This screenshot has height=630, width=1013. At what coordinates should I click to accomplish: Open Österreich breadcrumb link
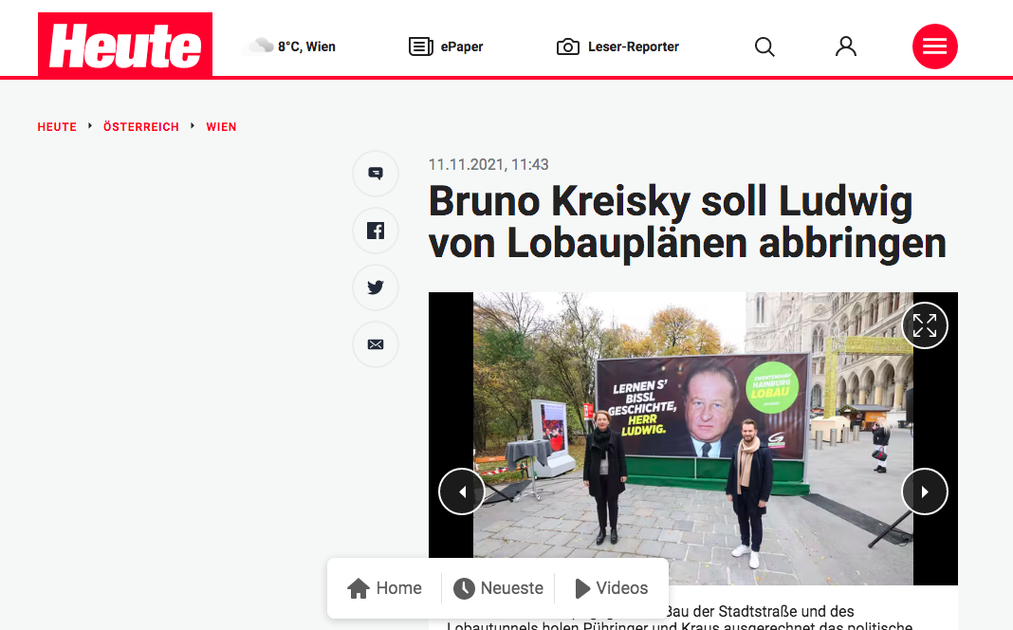click(140, 126)
